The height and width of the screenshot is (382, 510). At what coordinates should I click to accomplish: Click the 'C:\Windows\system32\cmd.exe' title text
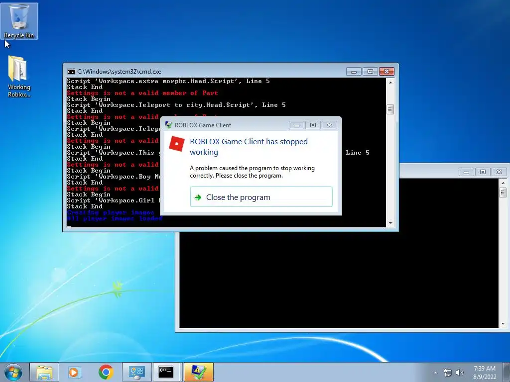pyautogui.click(x=119, y=72)
